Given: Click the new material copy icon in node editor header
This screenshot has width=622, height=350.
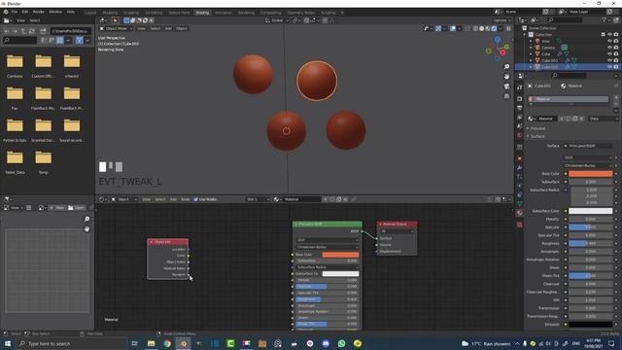Looking at the screenshot, I should [339, 199].
